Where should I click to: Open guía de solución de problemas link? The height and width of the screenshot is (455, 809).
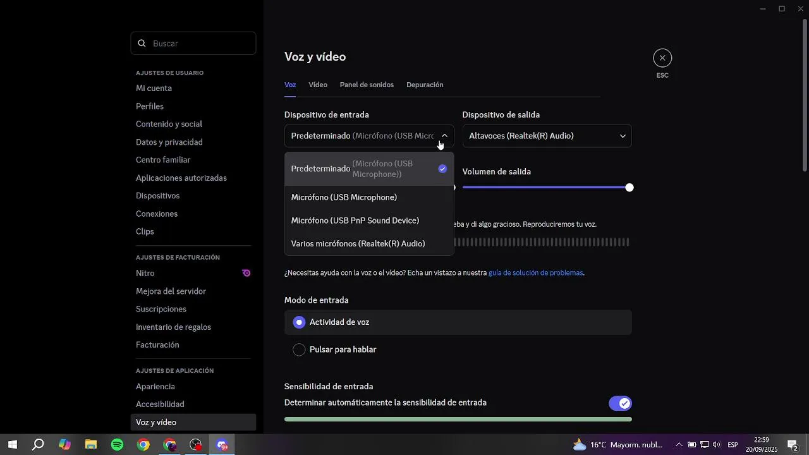(x=535, y=273)
